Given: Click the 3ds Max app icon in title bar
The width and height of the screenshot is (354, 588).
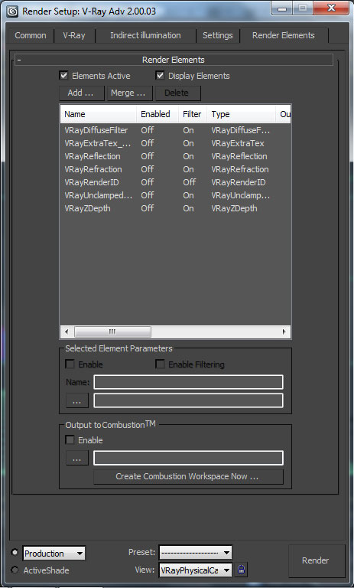Looking at the screenshot, I should [x=12, y=11].
